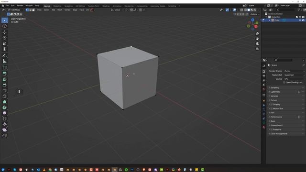Screen dimensions: 306x172
Task: Select the Rotate tool
Action: 5,38
